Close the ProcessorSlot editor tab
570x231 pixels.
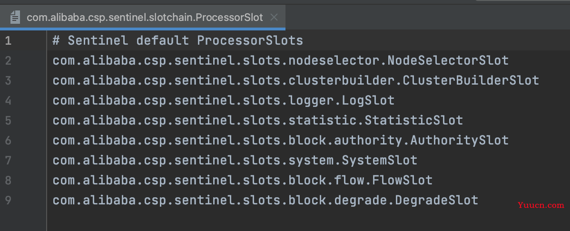[274, 18]
